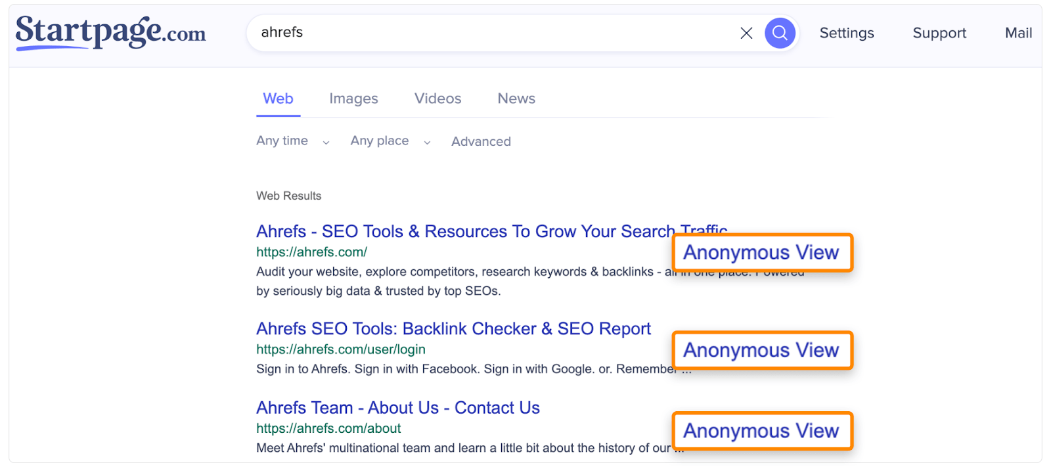Click the "Web Results" heading text
Image resolution: width=1051 pixels, height=467 pixels.
coord(289,196)
